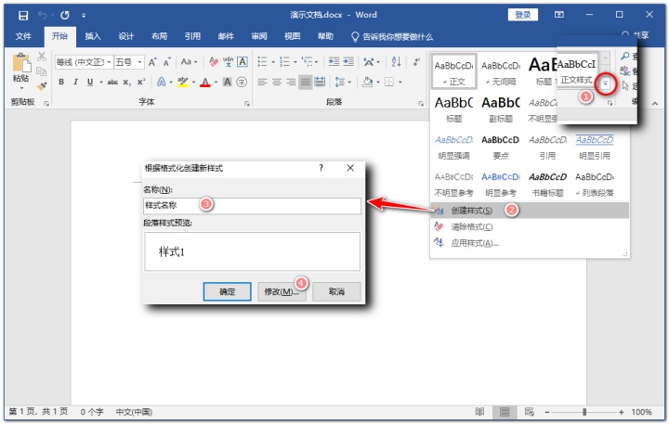Open the Change Case Aa dropdown

[x=189, y=62]
